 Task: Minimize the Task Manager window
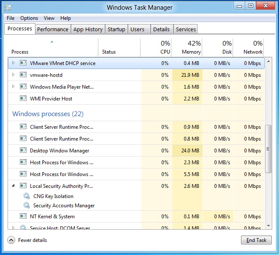239,6
